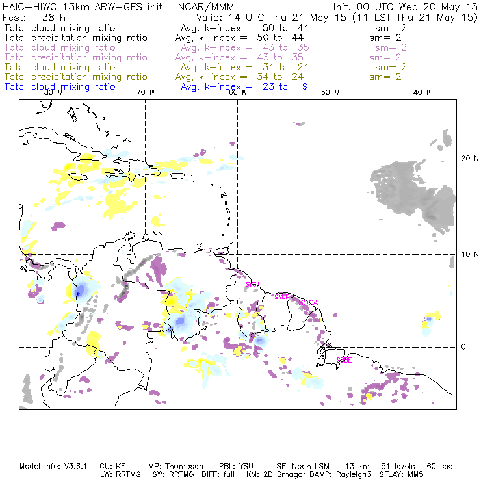Click the "20 N" latitude label
This screenshot has height=481, width=481.
tap(470, 159)
